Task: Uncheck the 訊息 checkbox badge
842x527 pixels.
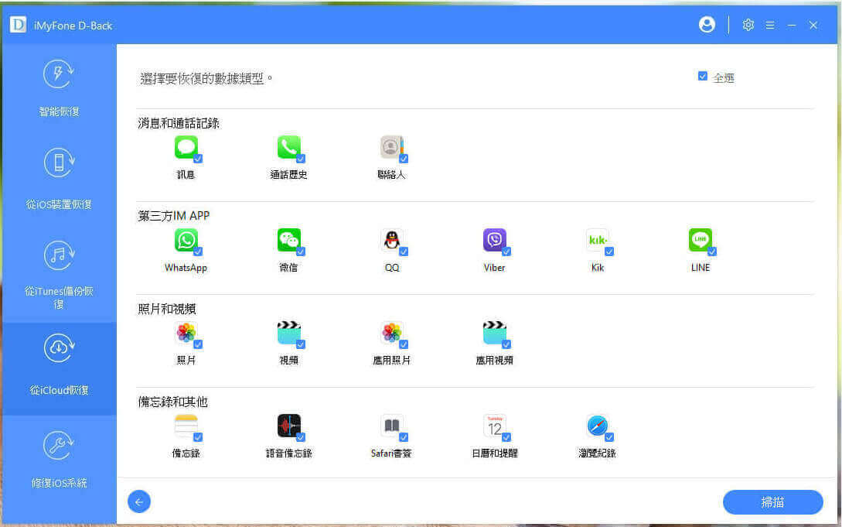Action: (198, 159)
